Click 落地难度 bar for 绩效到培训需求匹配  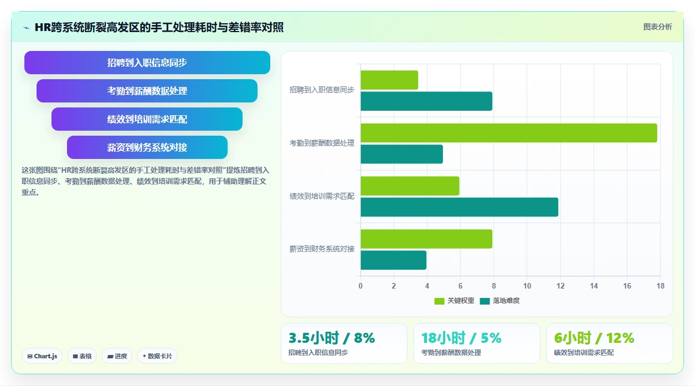(460, 207)
